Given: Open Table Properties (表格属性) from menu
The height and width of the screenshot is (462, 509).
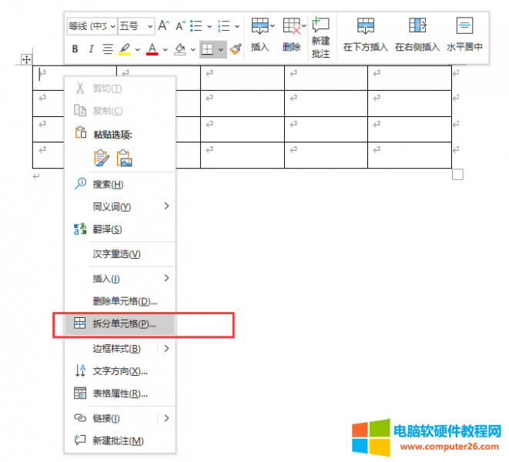Looking at the screenshot, I should (119, 393).
